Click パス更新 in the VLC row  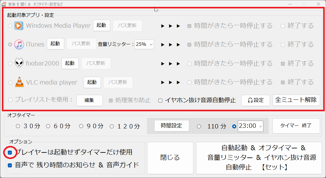click(x=118, y=82)
